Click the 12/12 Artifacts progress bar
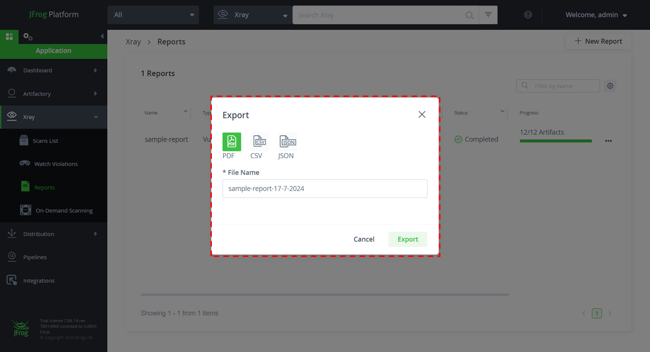 tap(556, 141)
